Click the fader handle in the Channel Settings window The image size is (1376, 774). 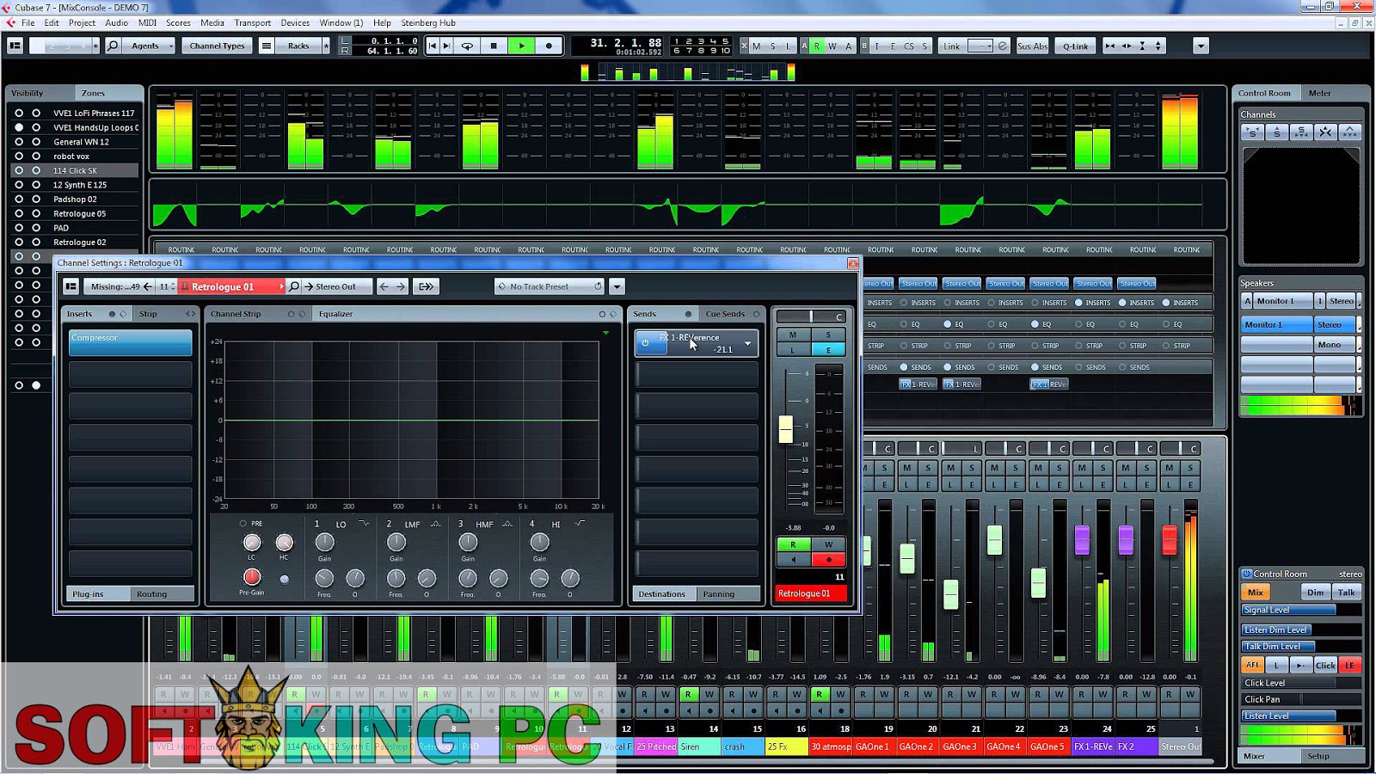click(785, 429)
